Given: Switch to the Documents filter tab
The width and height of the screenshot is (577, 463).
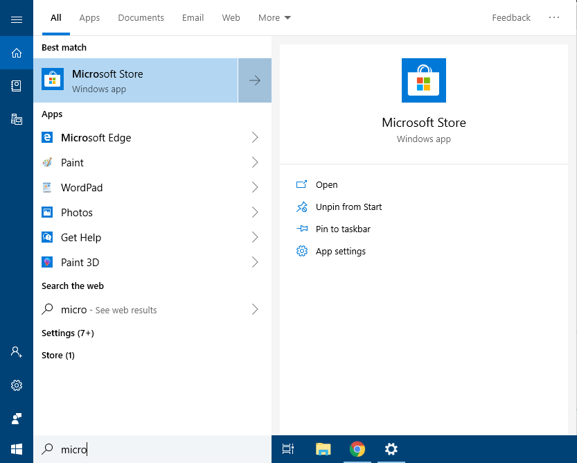Looking at the screenshot, I should tap(141, 18).
